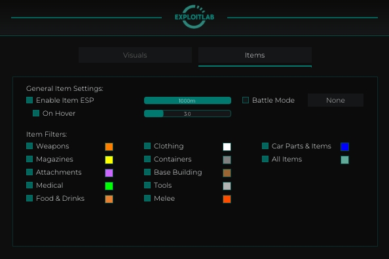Toggle the Magazines filter checkbox
This screenshot has width=389, height=259.
coord(29,159)
